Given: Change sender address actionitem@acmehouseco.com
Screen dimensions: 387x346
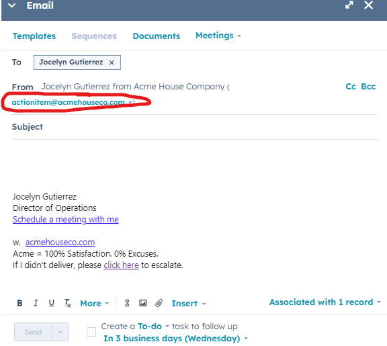Looking at the screenshot, I should [x=72, y=102].
